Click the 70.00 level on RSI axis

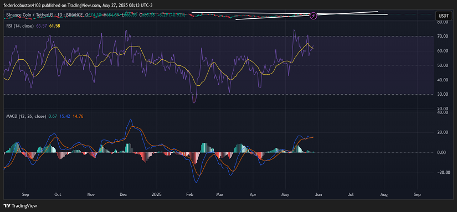pyautogui.click(x=443, y=37)
